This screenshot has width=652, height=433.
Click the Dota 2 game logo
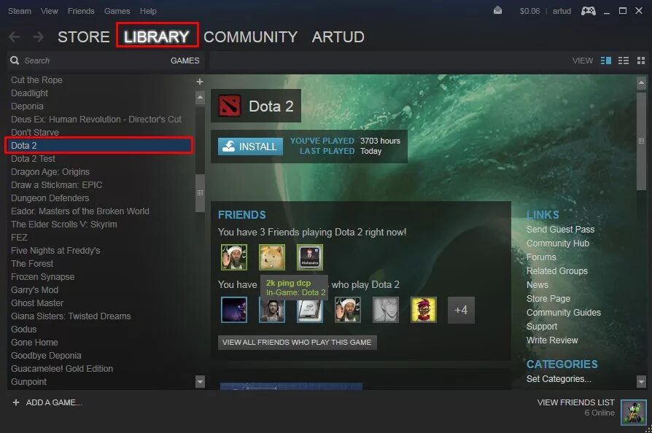click(230, 106)
